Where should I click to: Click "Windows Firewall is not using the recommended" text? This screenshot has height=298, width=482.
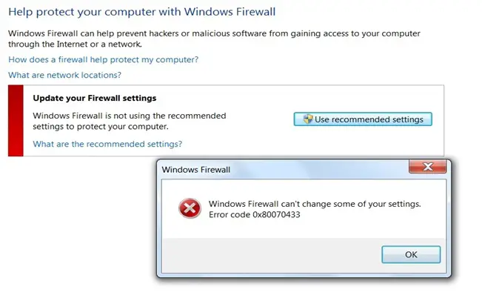[130, 116]
